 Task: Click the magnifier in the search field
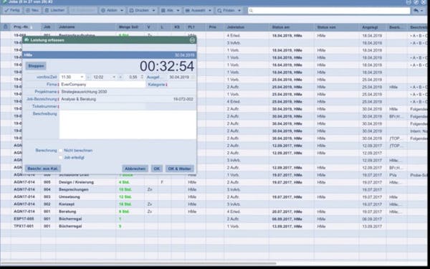251,11
